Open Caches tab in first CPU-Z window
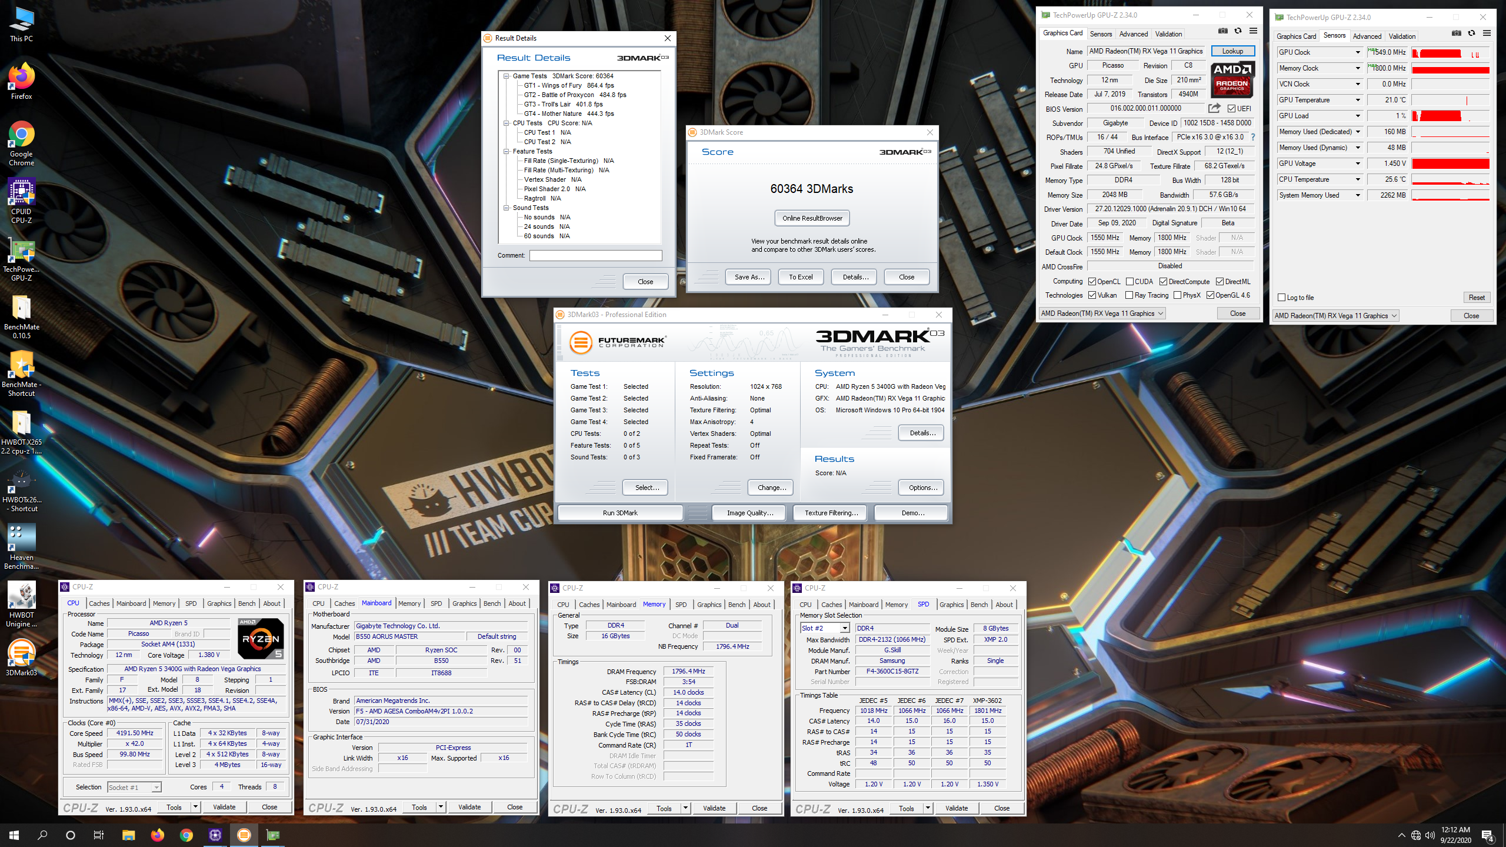This screenshot has width=1506, height=847. click(x=99, y=603)
